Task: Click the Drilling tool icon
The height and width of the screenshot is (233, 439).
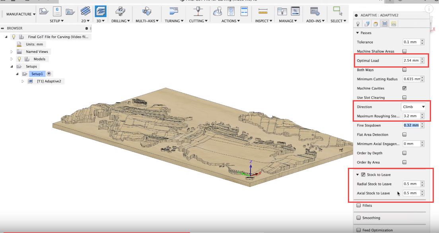Action: click(x=120, y=11)
